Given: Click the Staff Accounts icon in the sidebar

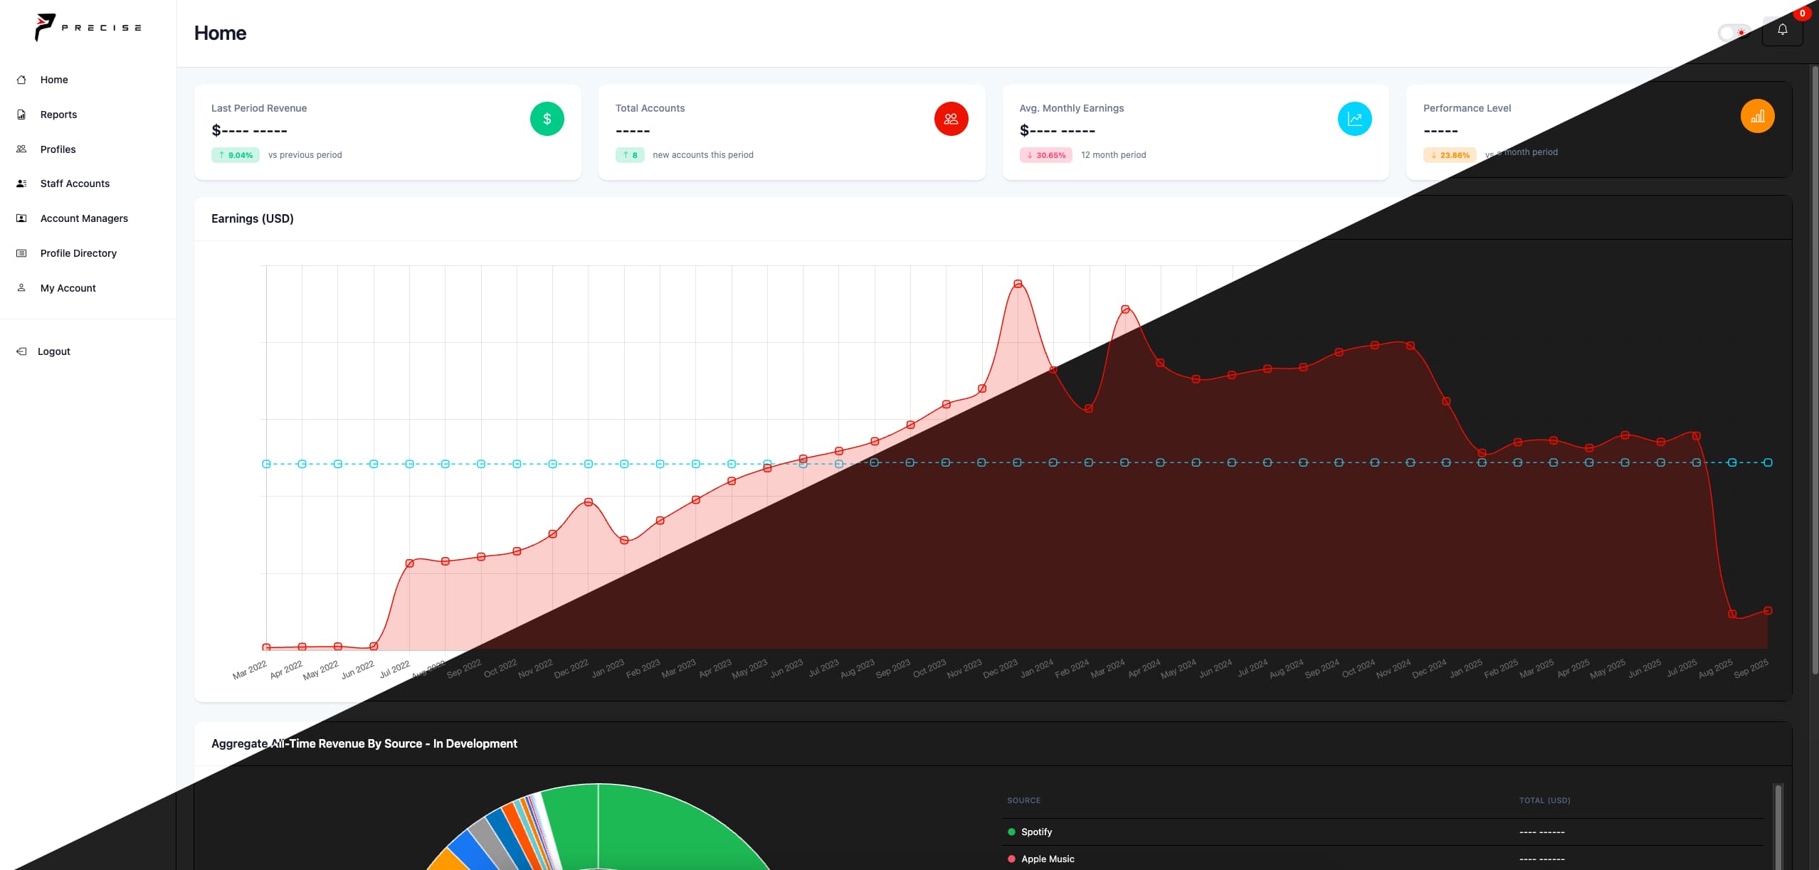Looking at the screenshot, I should click(x=21, y=183).
